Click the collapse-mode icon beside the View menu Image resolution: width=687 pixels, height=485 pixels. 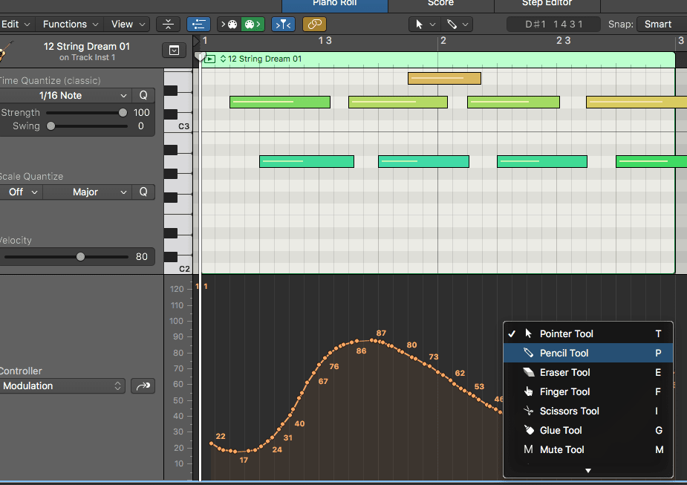(168, 24)
